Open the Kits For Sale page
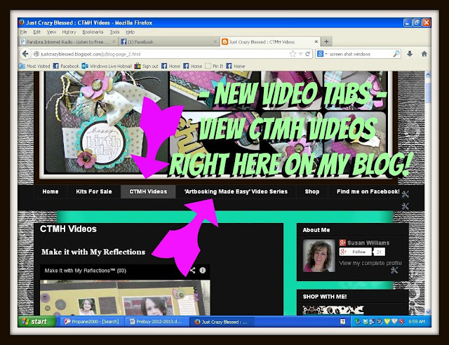 click(x=94, y=192)
